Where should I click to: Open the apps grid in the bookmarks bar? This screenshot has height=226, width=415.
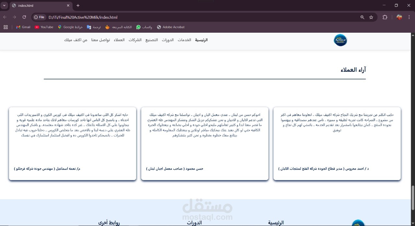[6, 27]
